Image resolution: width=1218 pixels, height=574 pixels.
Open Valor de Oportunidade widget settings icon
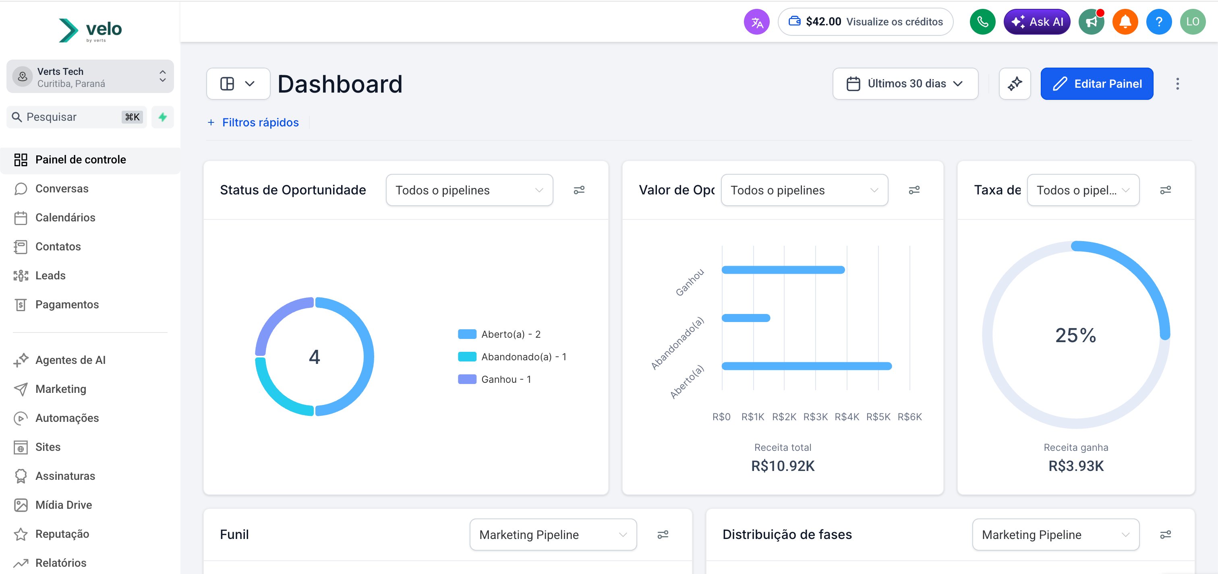(x=914, y=190)
